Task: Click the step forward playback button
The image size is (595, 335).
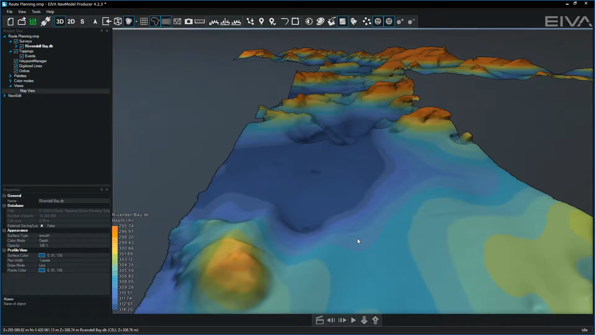Action: (x=342, y=320)
